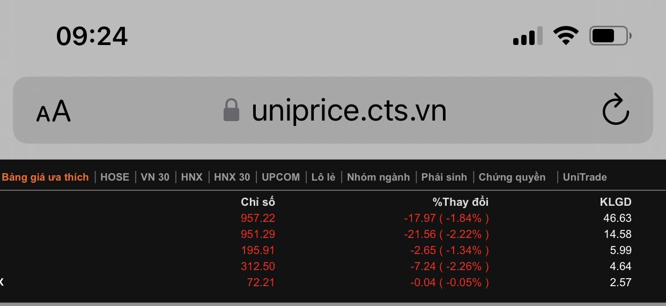View the Phái sinh tab
This screenshot has width=666, height=306.
point(444,177)
